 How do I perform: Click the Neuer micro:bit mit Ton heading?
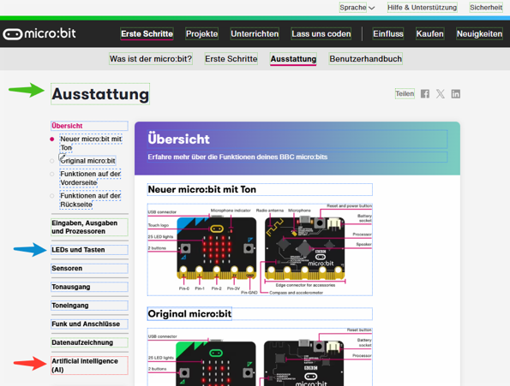(202, 189)
